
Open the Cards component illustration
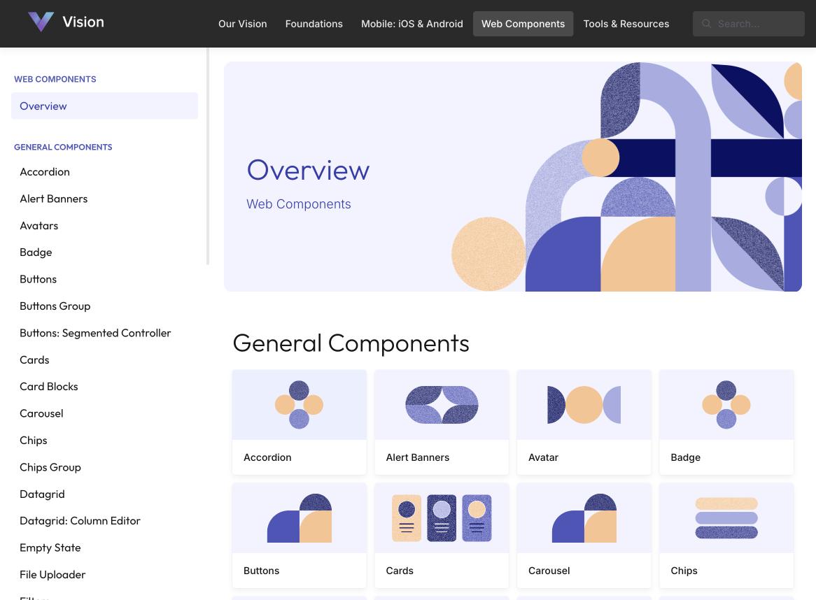(442, 518)
